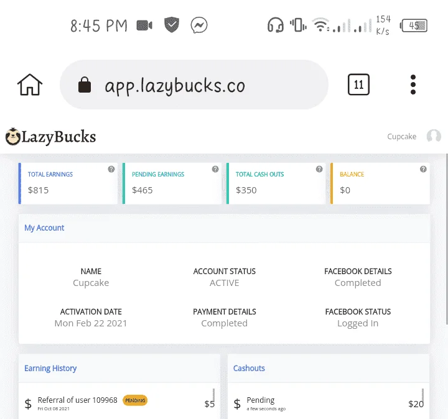Click 'Completed' under Payment Details
448x419 pixels.
tap(224, 323)
